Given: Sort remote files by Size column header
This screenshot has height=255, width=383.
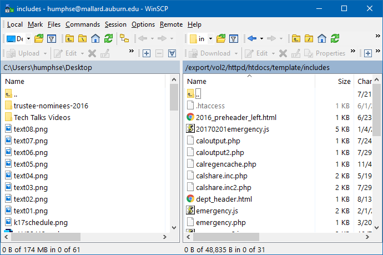Looking at the screenshot, I should (344, 82).
